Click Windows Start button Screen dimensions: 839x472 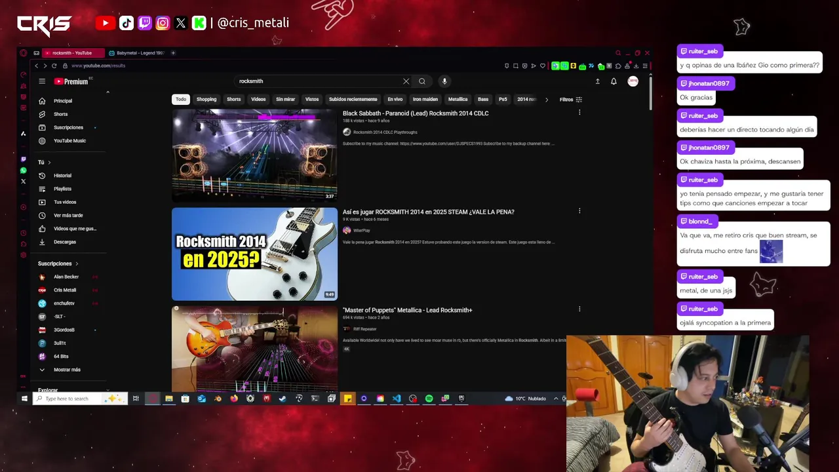[24, 399]
